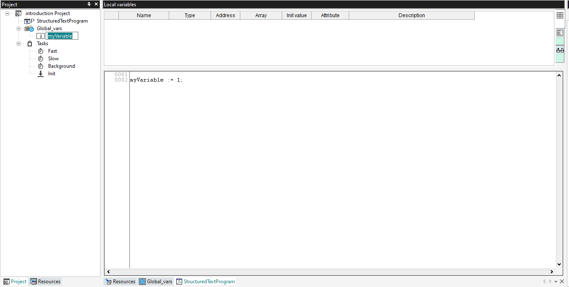Select the Background task in tree
The height and width of the screenshot is (287, 569).
tap(61, 66)
